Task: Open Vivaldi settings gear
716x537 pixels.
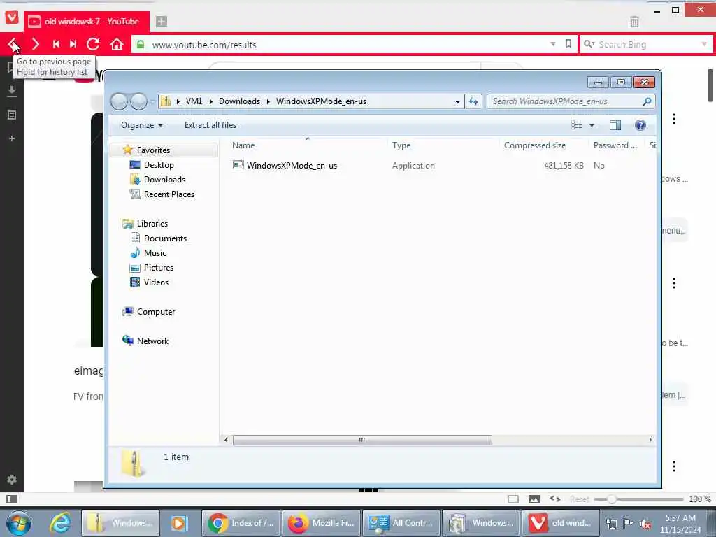Action: click(12, 480)
